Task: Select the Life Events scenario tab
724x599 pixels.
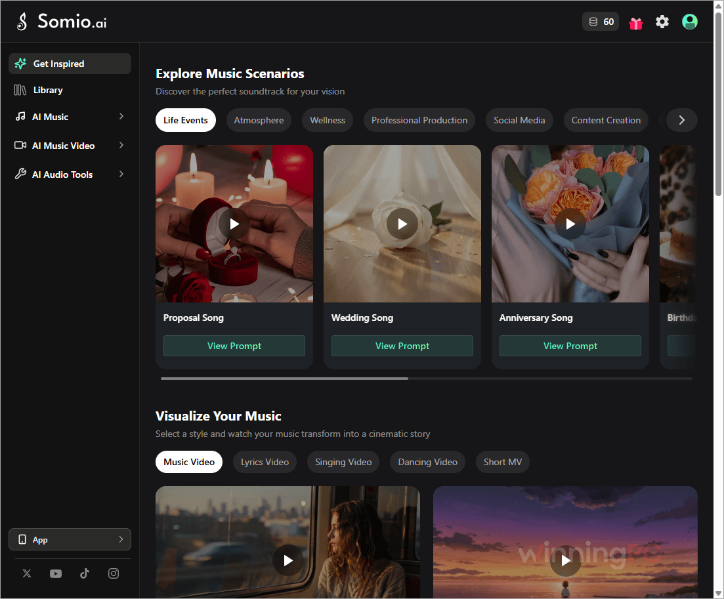Action: coord(186,120)
